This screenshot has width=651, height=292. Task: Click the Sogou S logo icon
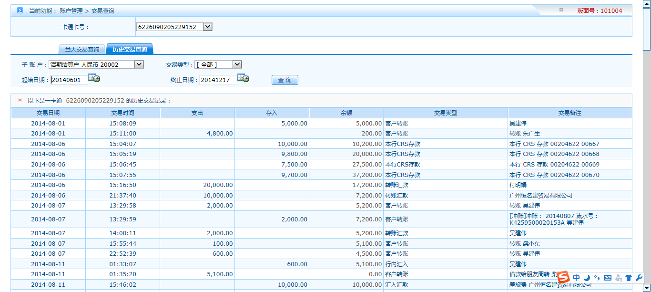[563, 277]
